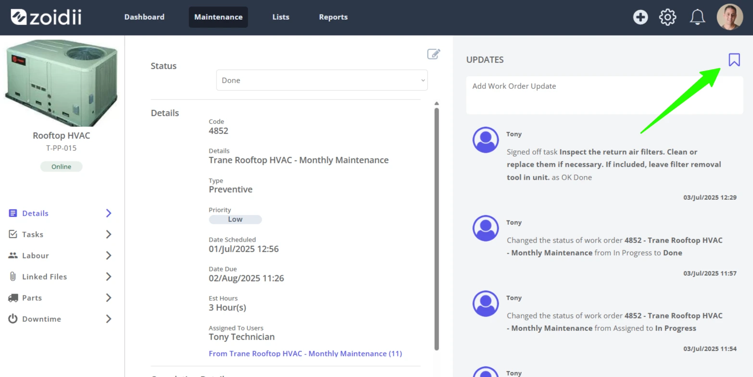Go to the Dashboard menu
Image resolution: width=753 pixels, height=377 pixels.
tap(144, 17)
